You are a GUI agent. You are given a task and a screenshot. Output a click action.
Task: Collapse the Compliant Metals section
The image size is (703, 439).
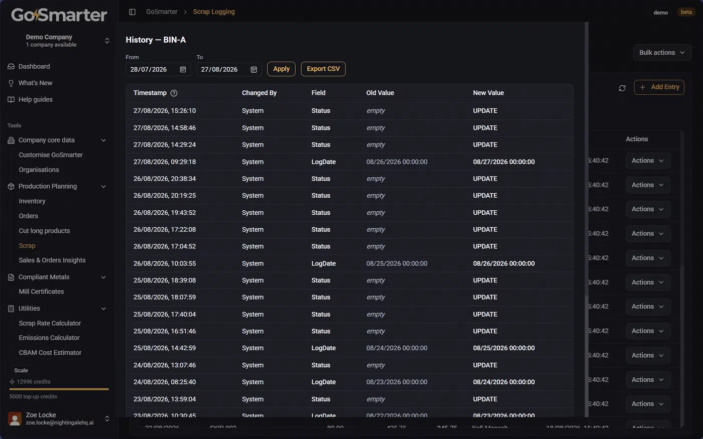(103, 277)
